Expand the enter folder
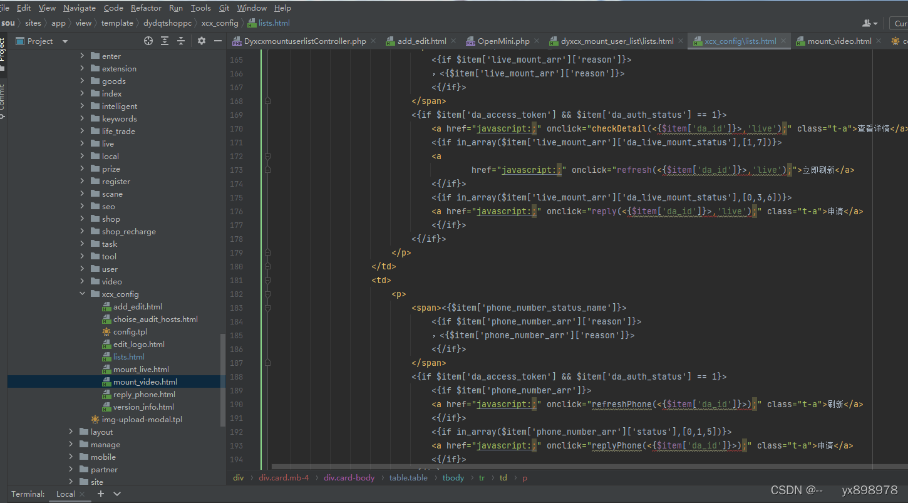The image size is (908, 503). [x=82, y=56]
